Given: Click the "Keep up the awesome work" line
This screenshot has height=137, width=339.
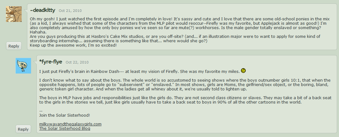Looking at the screenshot, I should point(73,45).
